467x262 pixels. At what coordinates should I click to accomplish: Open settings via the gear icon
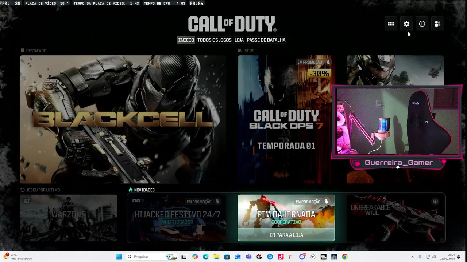tap(406, 24)
